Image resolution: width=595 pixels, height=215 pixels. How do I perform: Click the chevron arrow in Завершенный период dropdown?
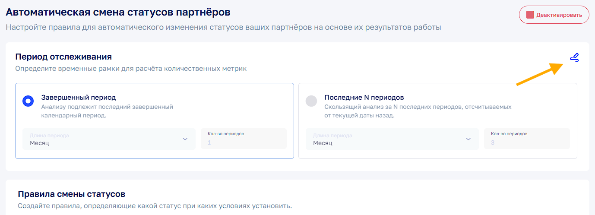click(x=185, y=139)
